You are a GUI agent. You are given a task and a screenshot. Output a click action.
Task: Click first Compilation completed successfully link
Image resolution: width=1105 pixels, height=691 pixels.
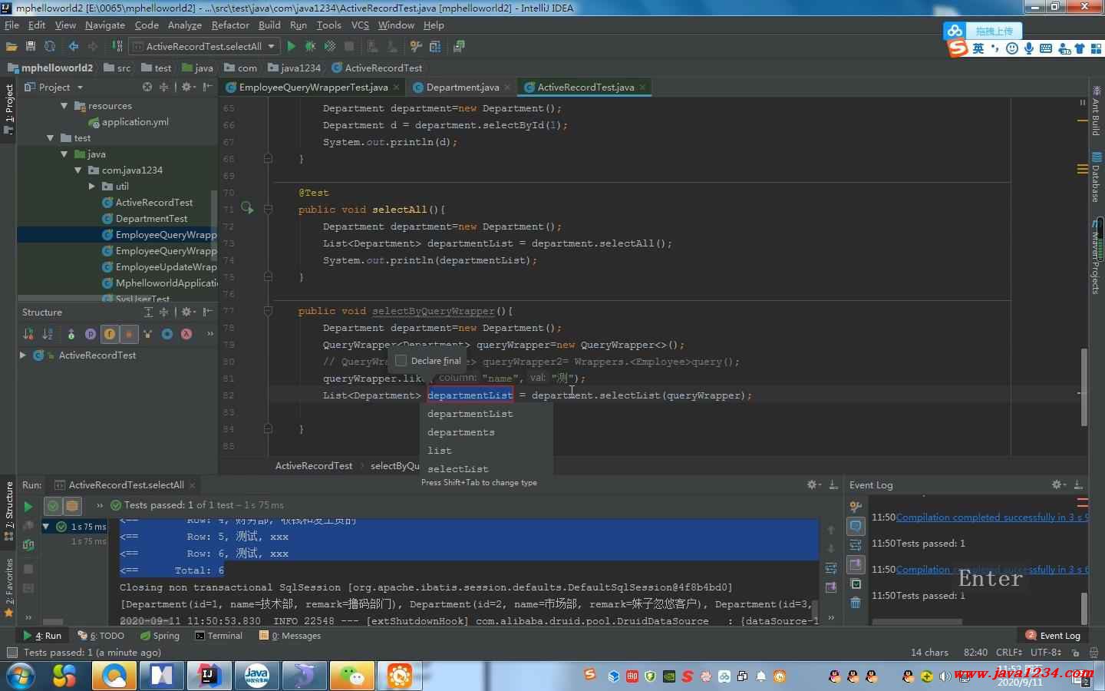click(x=991, y=517)
